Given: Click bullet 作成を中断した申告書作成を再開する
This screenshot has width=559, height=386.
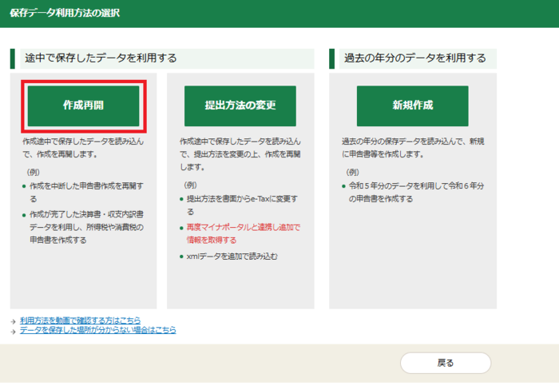Looking at the screenshot, I should pyautogui.click(x=86, y=193).
